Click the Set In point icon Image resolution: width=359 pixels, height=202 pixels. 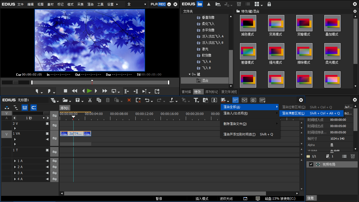coord(37,91)
